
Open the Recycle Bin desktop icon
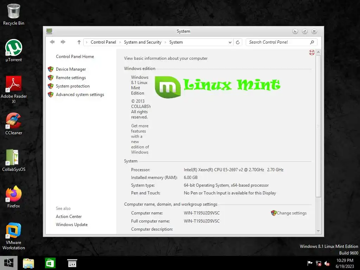point(14,14)
